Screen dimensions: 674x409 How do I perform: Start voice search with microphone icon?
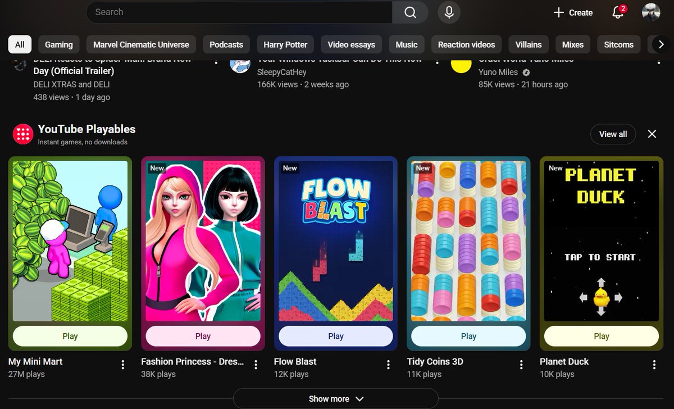449,12
